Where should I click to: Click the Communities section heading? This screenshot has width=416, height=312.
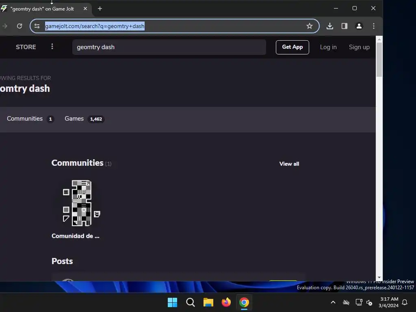click(78, 163)
